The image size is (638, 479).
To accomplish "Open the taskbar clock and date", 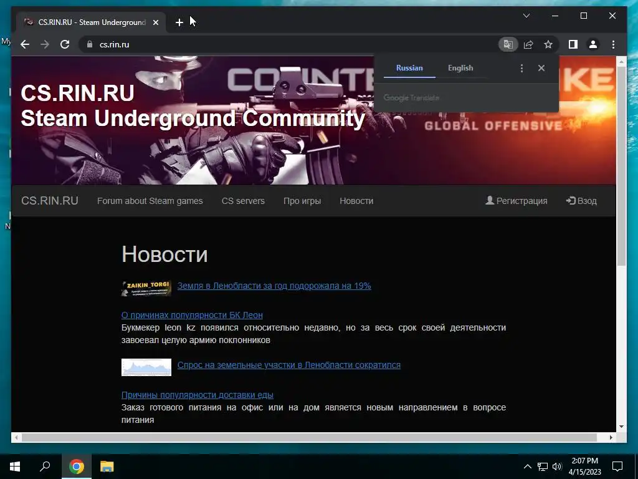I will point(584,467).
